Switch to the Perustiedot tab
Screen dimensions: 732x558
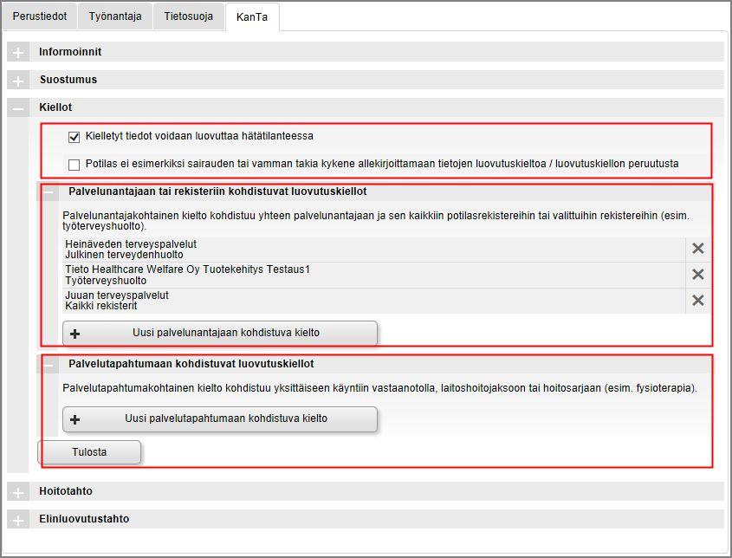40,16
